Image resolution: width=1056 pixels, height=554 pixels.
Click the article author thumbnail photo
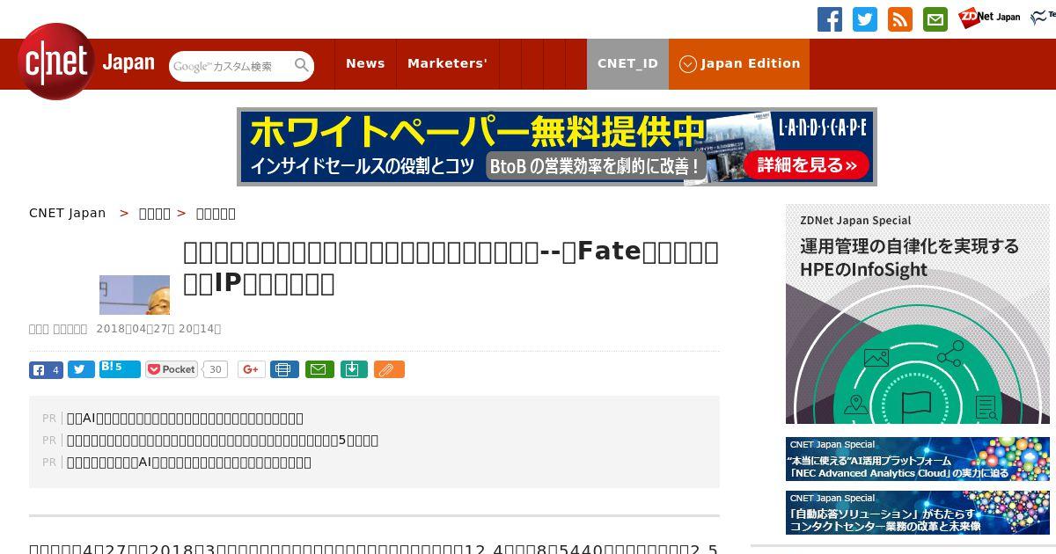pyautogui.click(x=135, y=295)
